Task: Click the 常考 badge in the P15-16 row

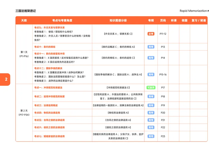Action: click(151, 75)
